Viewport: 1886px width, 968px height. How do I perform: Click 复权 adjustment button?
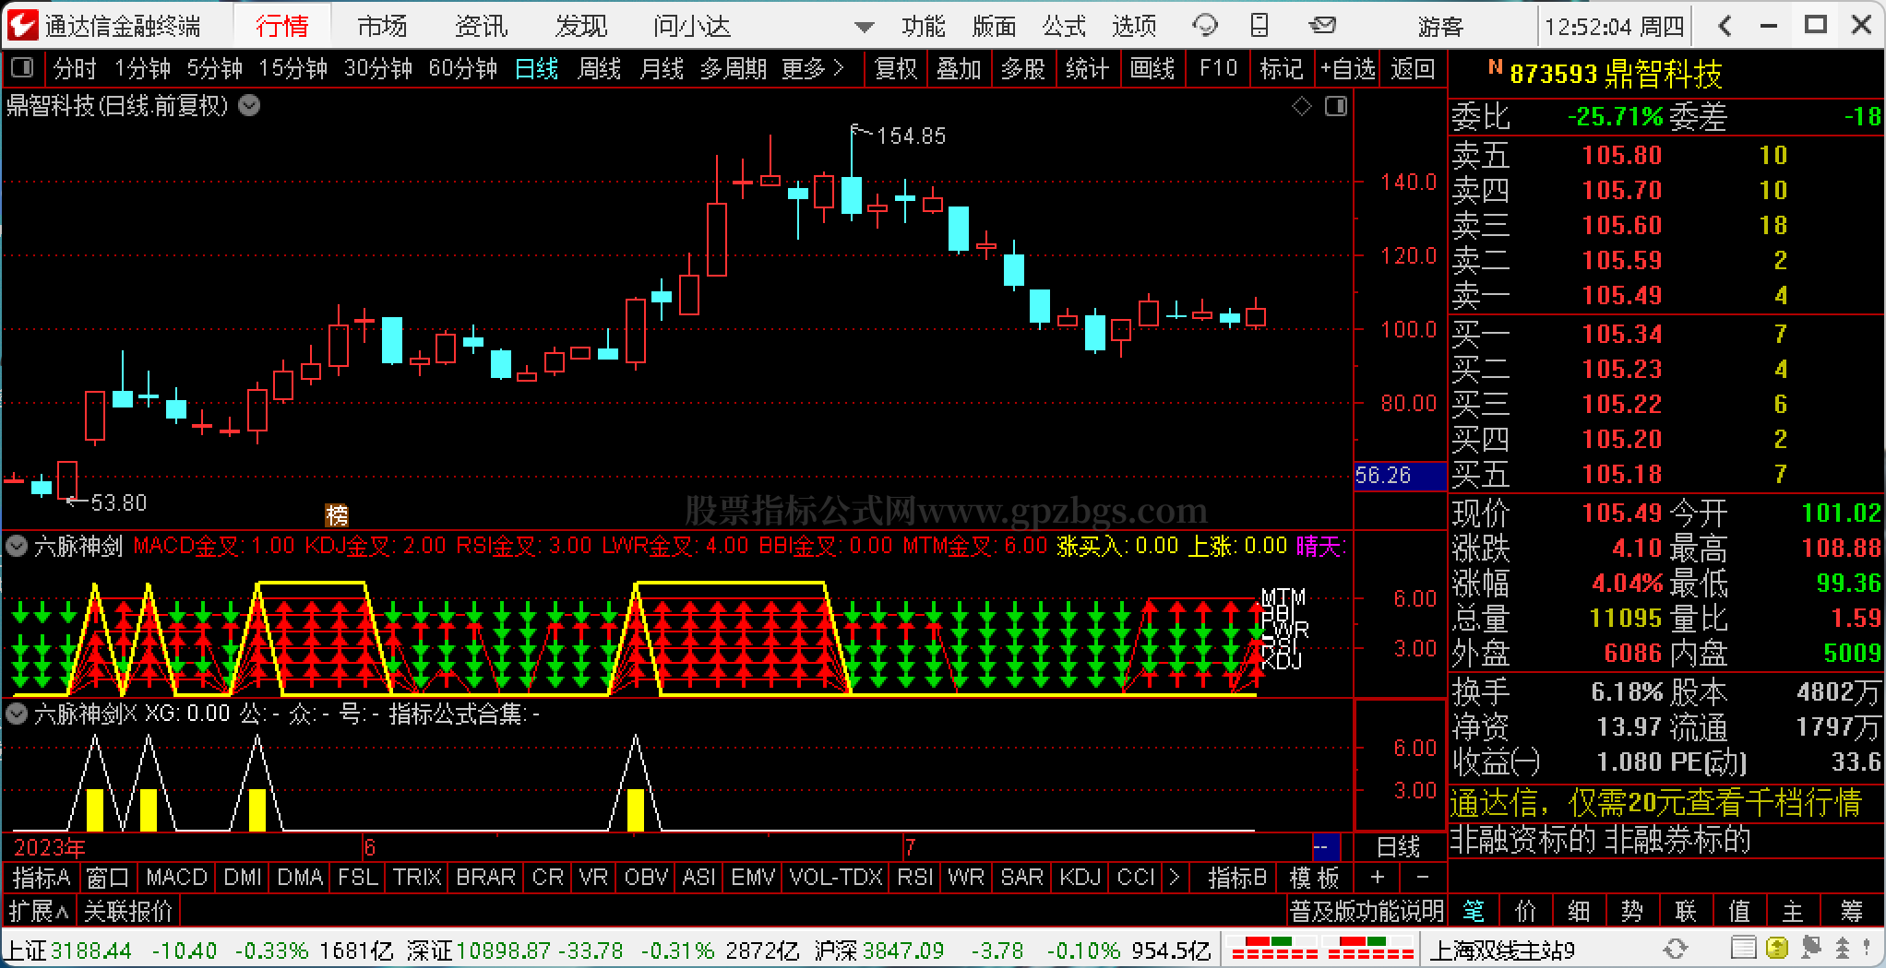pyautogui.click(x=896, y=68)
